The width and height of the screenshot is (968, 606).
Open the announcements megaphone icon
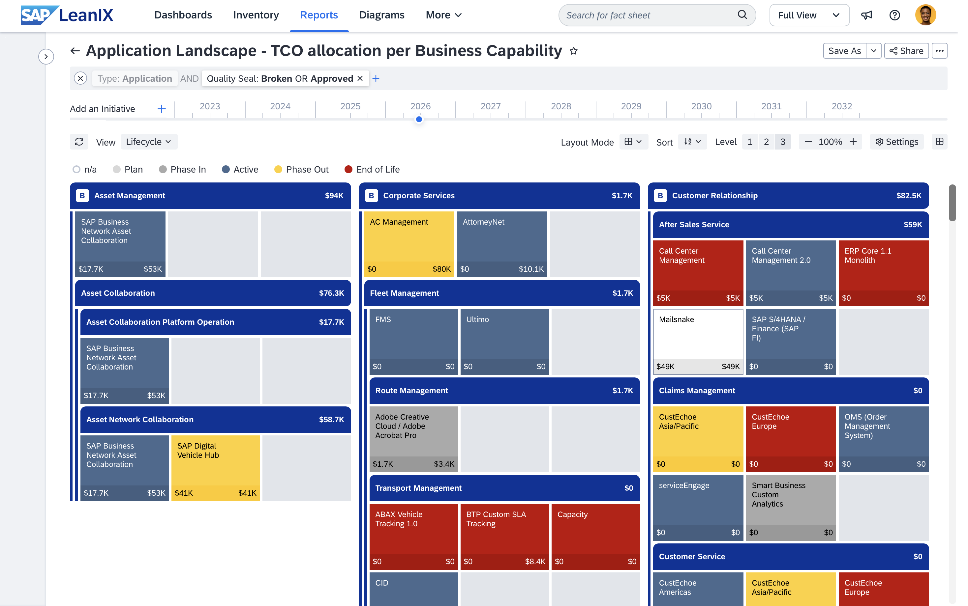click(x=866, y=15)
